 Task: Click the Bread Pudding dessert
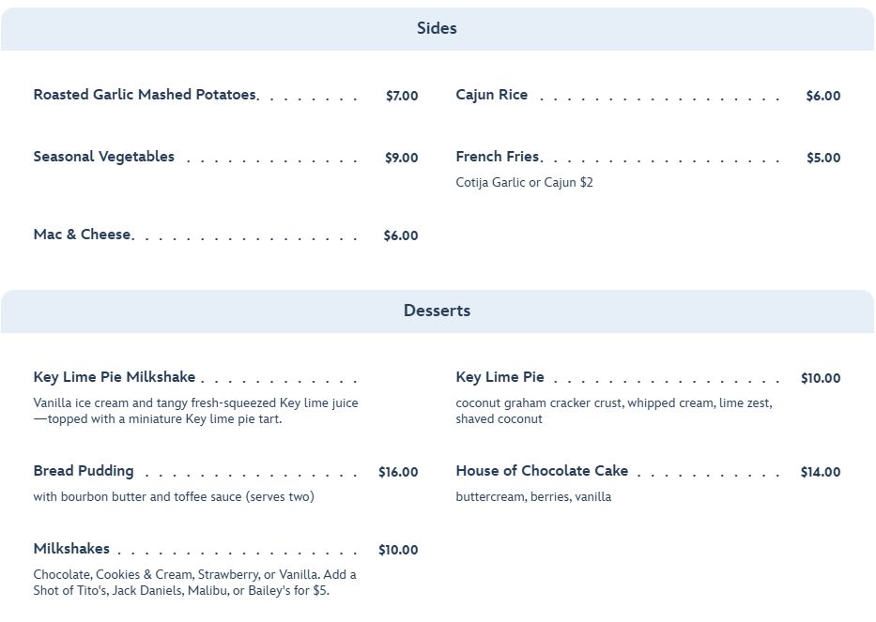(x=84, y=471)
